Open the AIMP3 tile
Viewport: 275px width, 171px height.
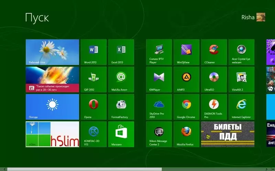[x=186, y=80]
